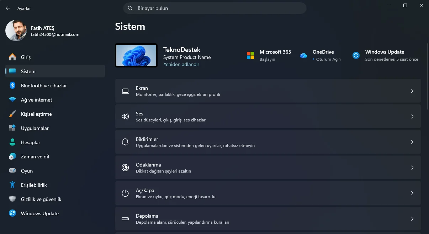
Task: Click the back arrow icon
Action: (8, 8)
